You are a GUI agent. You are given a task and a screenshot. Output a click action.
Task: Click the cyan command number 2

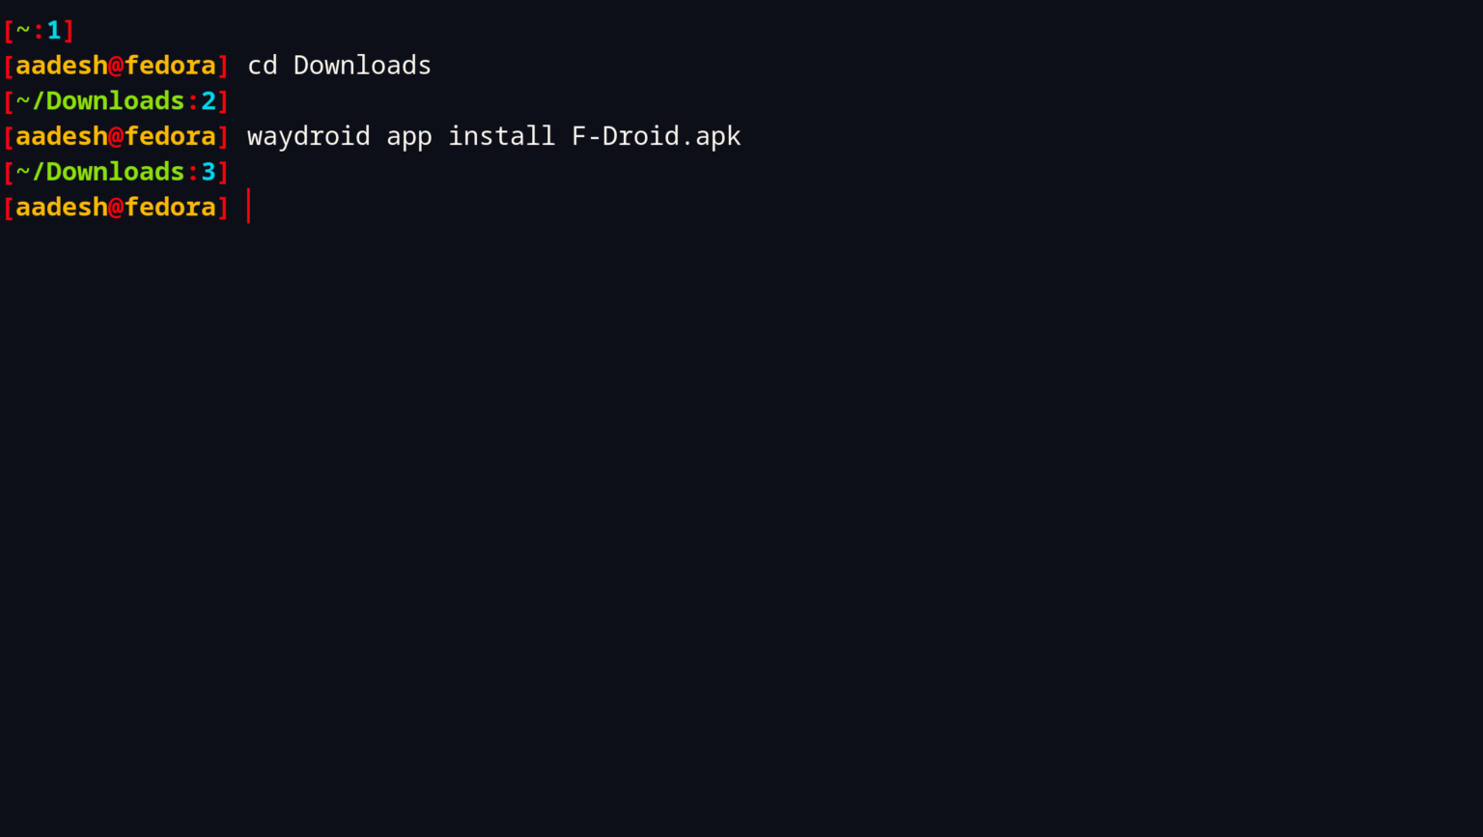click(x=210, y=100)
